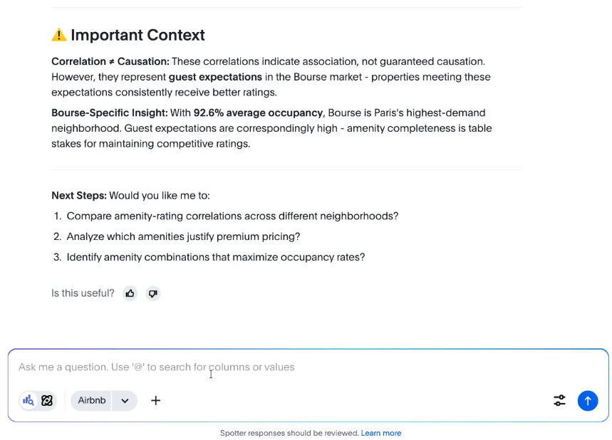Click the Important Context heading
The width and height of the screenshot is (612, 440).
[x=138, y=35]
